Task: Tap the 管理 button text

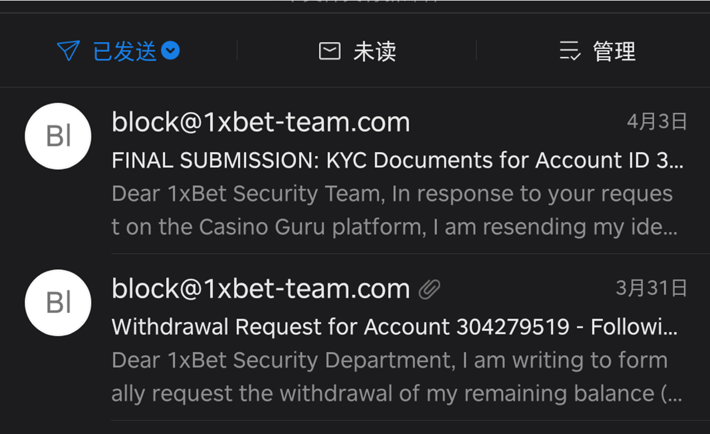Action: [x=614, y=51]
